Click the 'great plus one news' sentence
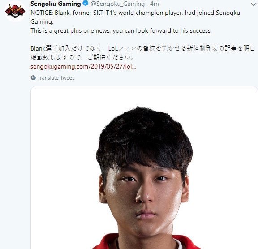258x249 pixels. click(x=121, y=31)
